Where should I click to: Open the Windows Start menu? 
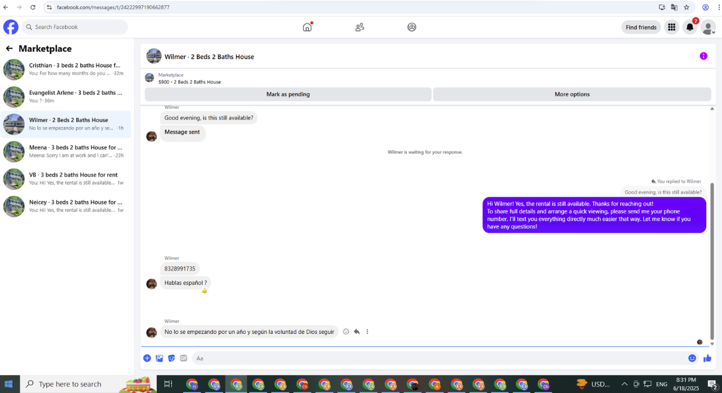9,384
